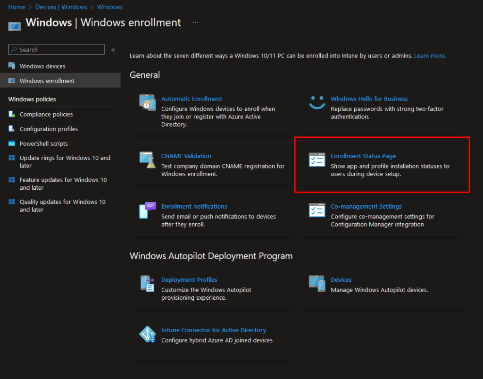The image size is (483, 379).
Task: Click the Compliance policies icon
Action: [x=12, y=114]
